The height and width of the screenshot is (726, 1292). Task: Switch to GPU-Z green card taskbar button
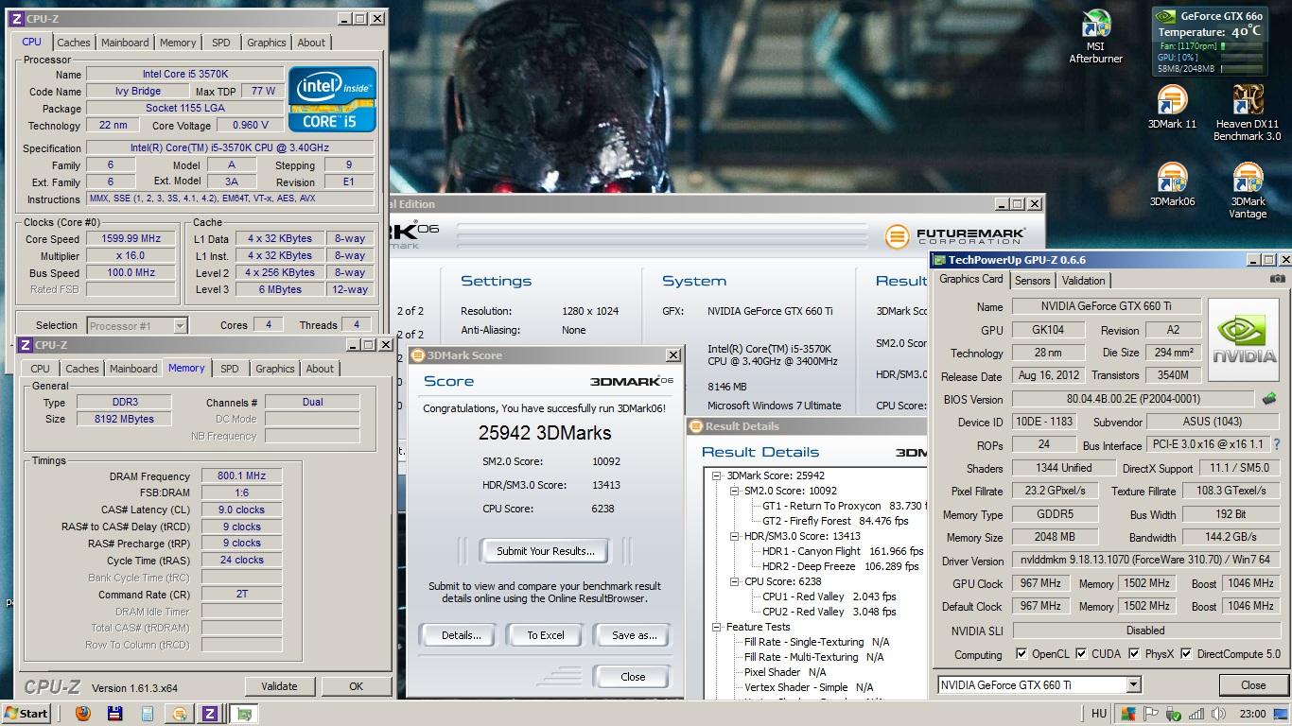(x=244, y=714)
